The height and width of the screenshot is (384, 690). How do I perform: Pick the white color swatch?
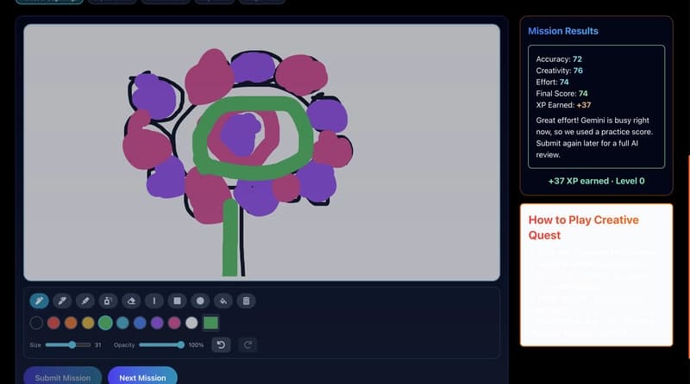[x=191, y=323]
